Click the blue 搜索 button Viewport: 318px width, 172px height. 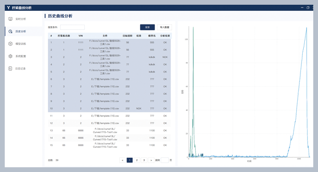[147, 27]
